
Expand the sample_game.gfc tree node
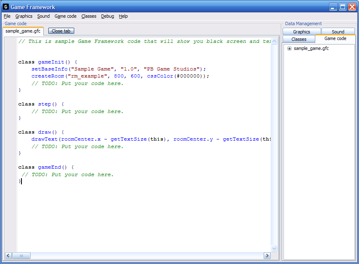(x=289, y=49)
